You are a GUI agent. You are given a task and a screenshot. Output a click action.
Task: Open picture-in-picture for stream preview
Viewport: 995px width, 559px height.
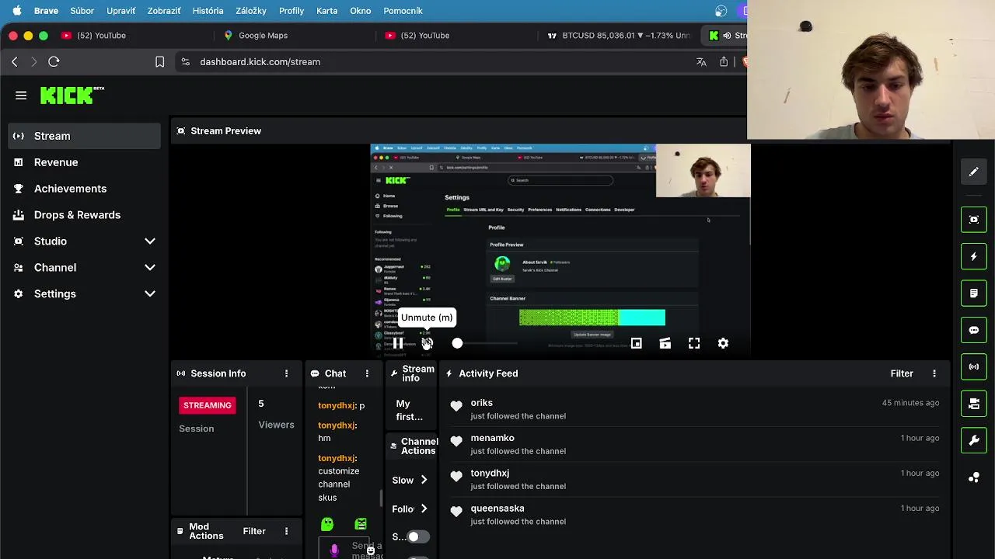[x=636, y=343]
